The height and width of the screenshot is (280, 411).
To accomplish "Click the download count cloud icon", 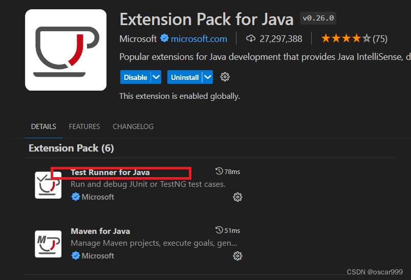I will pos(251,38).
